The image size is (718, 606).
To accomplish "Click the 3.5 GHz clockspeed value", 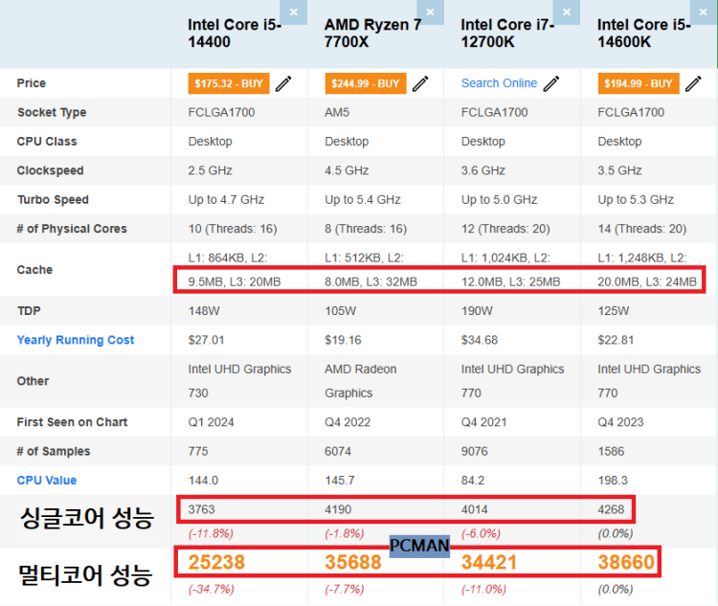I will click(x=619, y=170).
